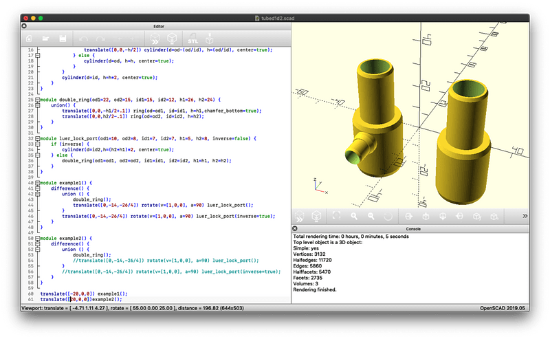Export the model as STL

tap(192, 39)
